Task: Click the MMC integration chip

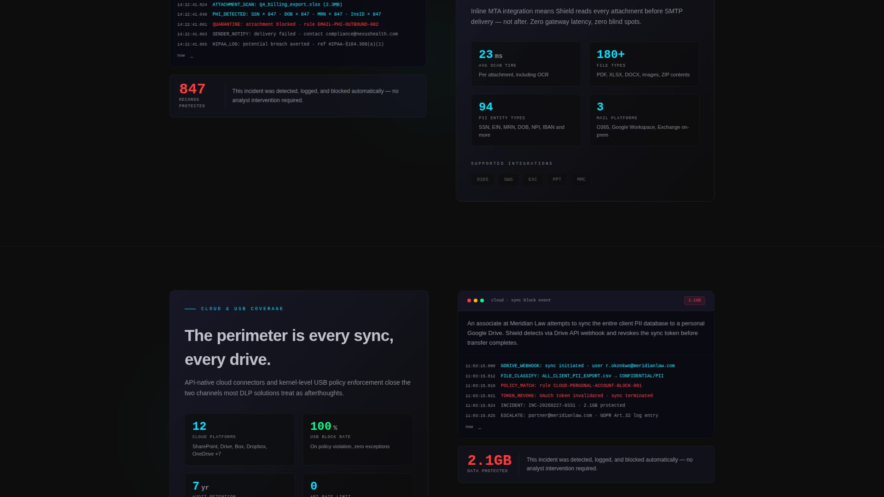Action: tap(581, 179)
